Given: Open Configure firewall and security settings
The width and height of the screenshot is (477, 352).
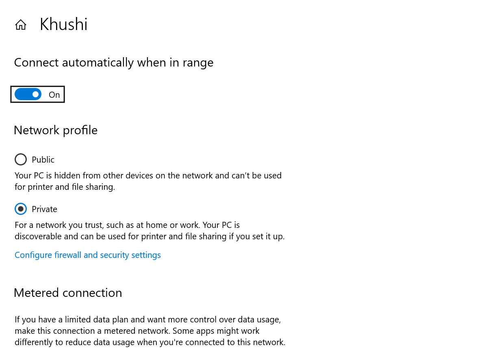Looking at the screenshot, I should pos(87,255).
